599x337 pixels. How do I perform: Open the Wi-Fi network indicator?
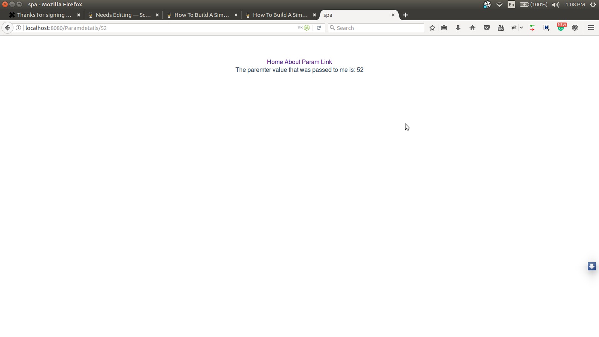point(499,4)
